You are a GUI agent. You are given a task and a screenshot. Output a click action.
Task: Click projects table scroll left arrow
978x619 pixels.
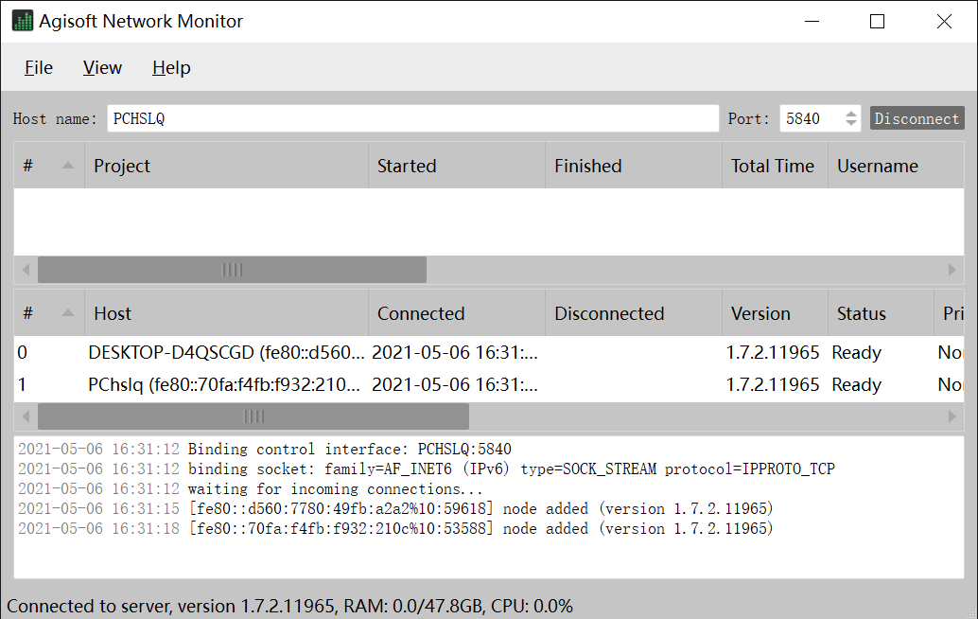pos(26,270)
